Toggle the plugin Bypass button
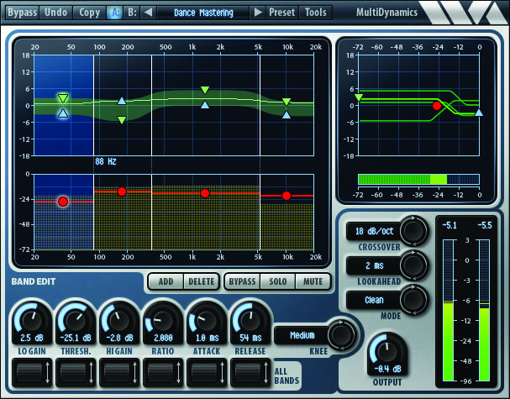Image resolution: width=510 pixels, height=399 pixels. tap(22, 13)
